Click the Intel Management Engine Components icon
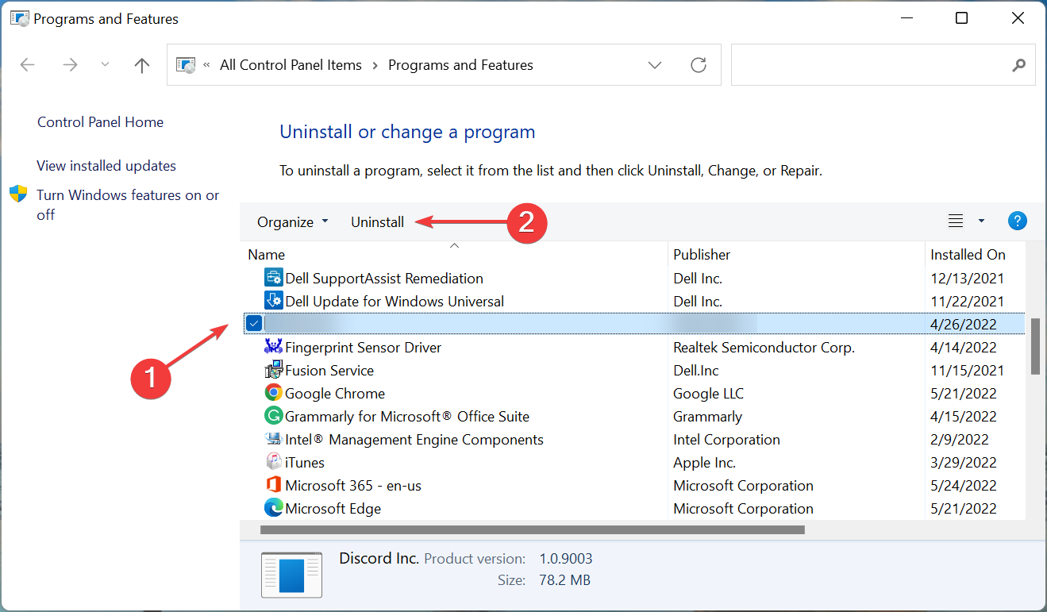 tap(274, 439)
